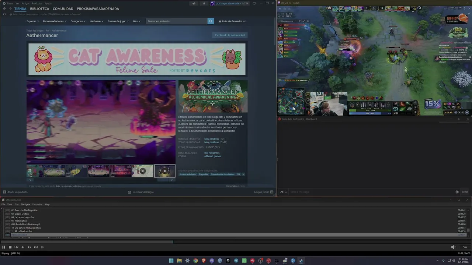Viewport: 472px width, 265px height.
Task: Click the Send a message chat input
Action: click(371, 192)
